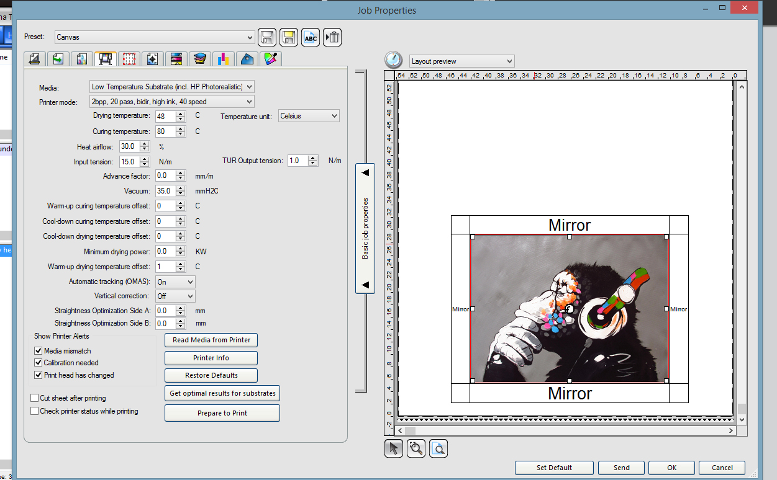Click the bottom Mirror label in preview
Screen dimensions: 777x480
pyautogui.click(x=570, y=393)
